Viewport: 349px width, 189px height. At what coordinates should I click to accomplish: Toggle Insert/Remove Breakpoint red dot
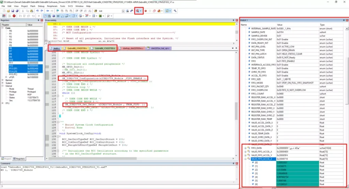click(146, 11)
